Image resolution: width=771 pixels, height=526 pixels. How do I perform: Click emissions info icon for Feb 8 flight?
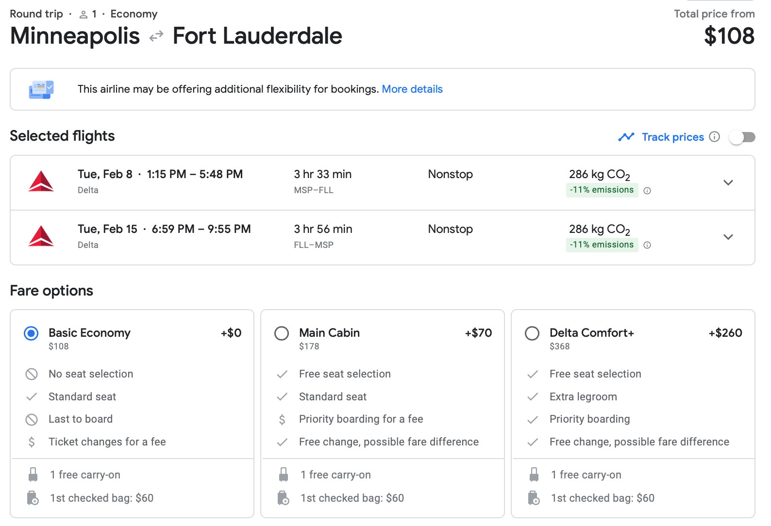647,191
